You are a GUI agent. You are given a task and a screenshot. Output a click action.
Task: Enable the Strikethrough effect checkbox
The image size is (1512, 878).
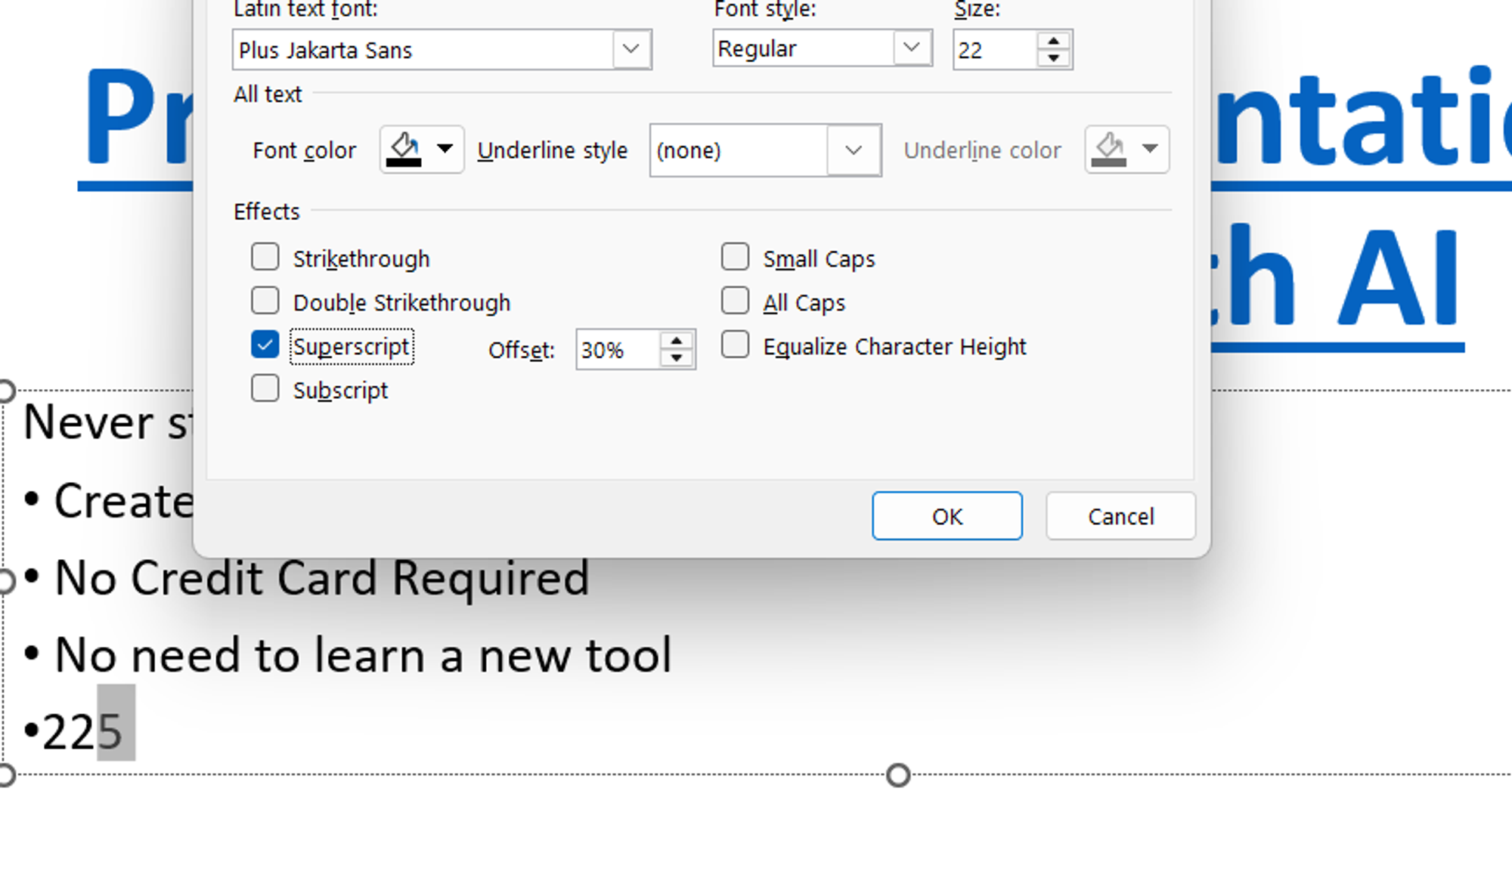click(x=265, y=257)
